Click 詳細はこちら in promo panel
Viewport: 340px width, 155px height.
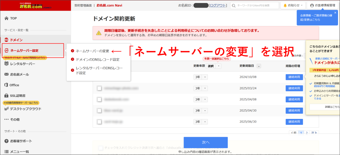click(325, 107)
